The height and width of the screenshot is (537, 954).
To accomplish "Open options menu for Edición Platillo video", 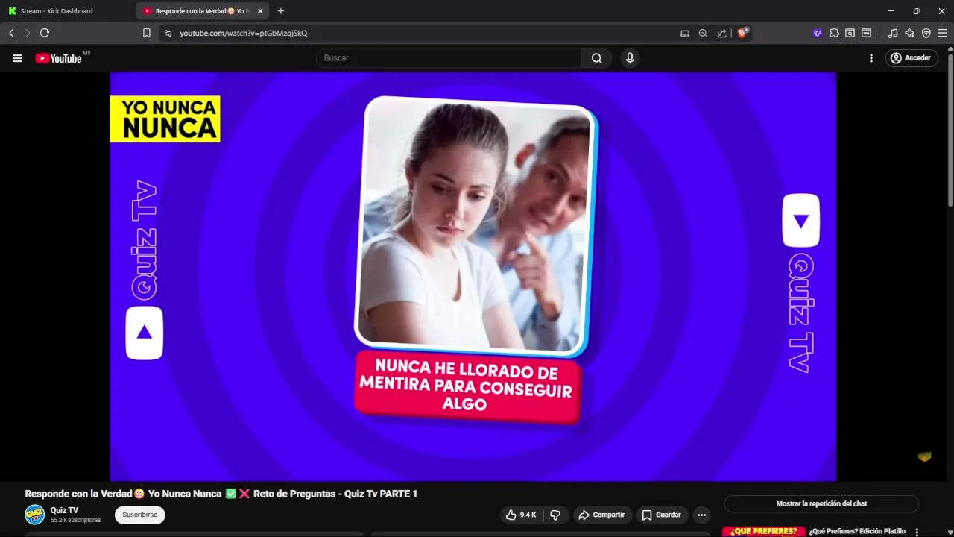I will pyautogui.click(x=917, y=532).
